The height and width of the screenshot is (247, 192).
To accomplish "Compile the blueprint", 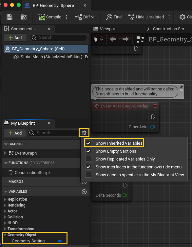I will tap(50, 17).
